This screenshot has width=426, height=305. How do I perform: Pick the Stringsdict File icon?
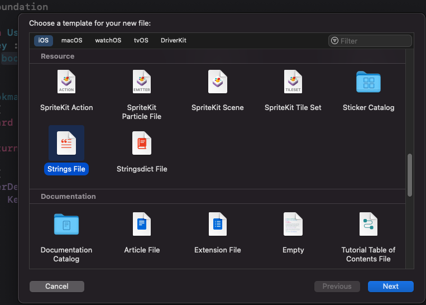[142, 143]
